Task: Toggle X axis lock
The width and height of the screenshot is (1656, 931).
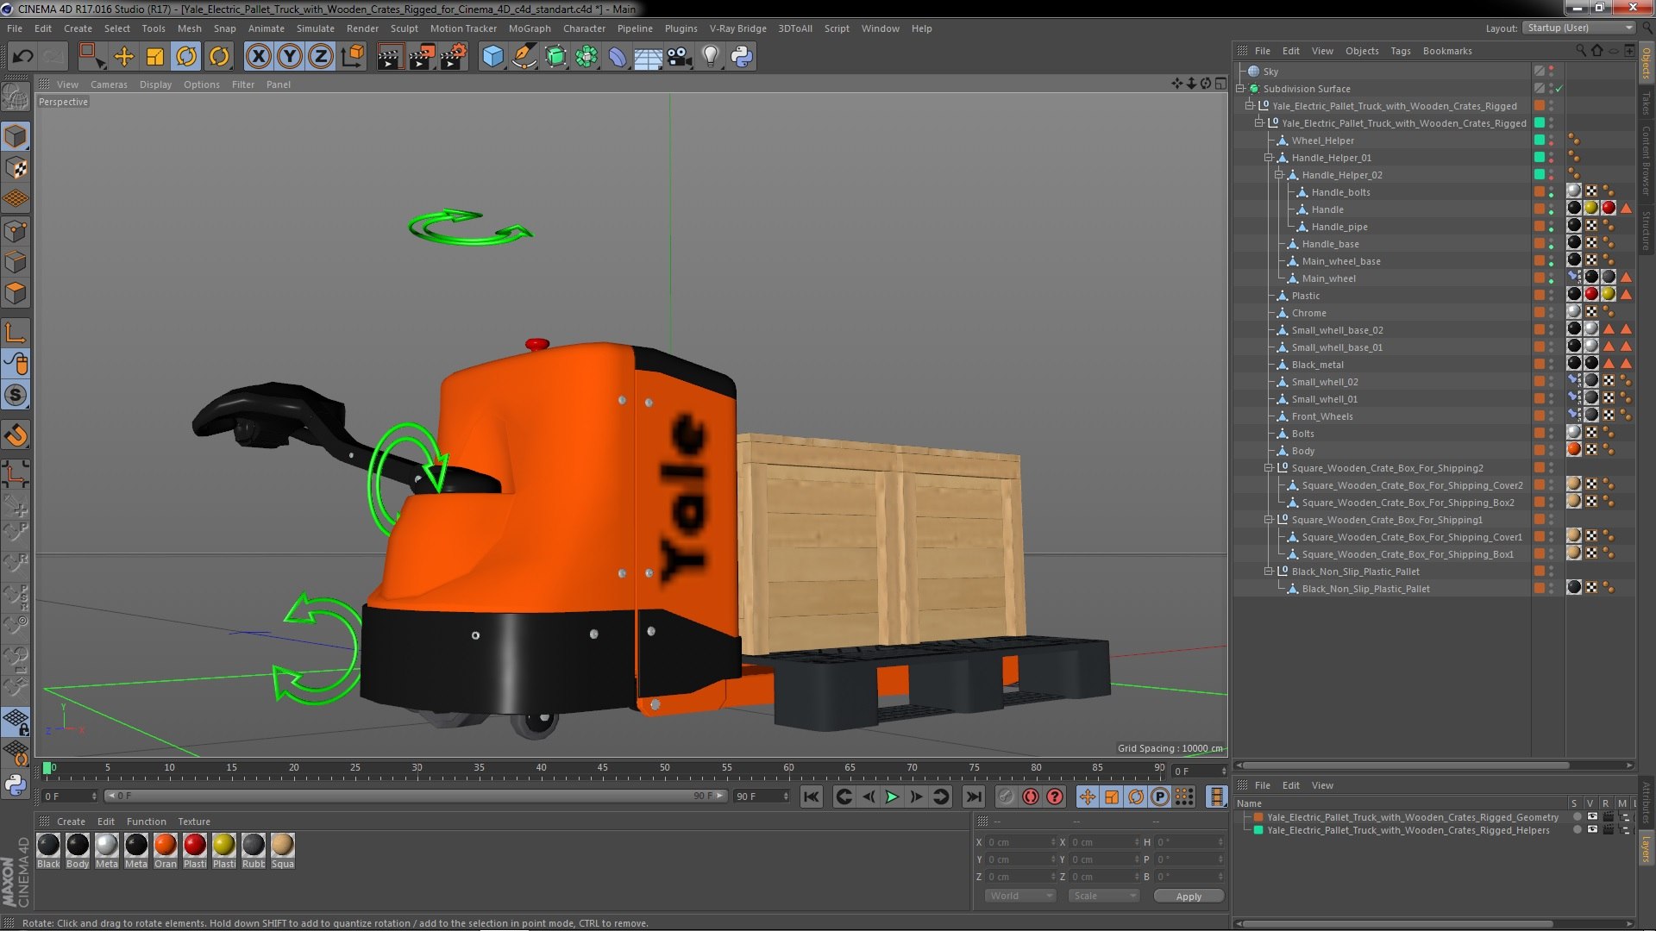Action: pyautogui.click(x=258, y=57)
